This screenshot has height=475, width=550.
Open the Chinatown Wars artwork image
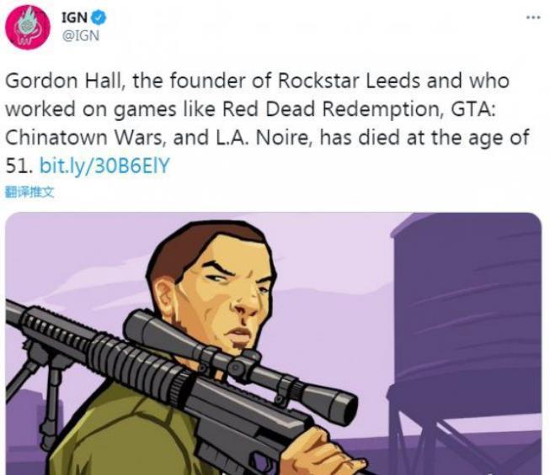(273, 343)
